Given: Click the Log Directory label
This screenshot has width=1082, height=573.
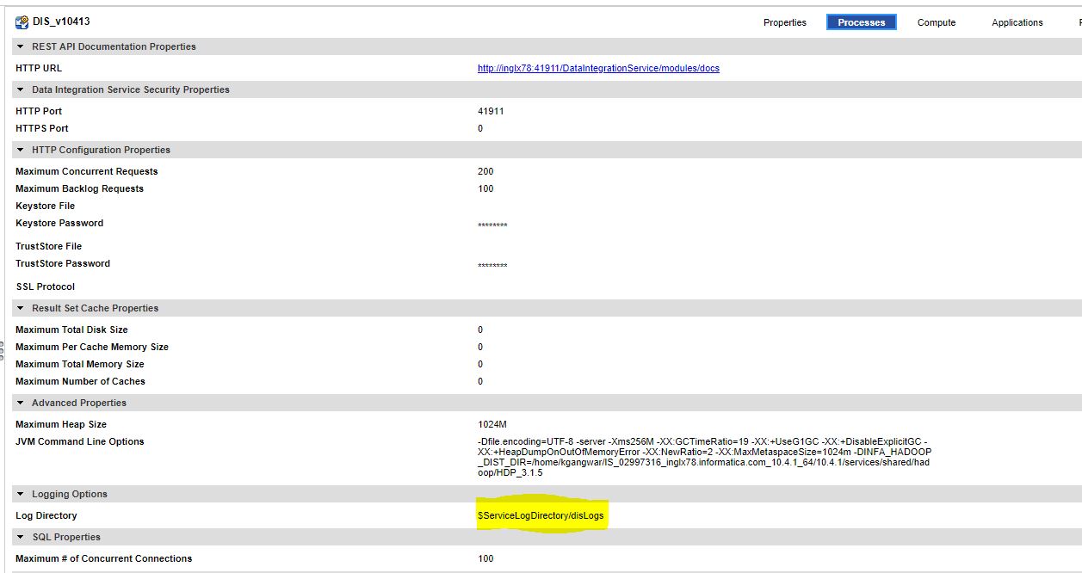Looking at the screenshot, I should (46, 515).
